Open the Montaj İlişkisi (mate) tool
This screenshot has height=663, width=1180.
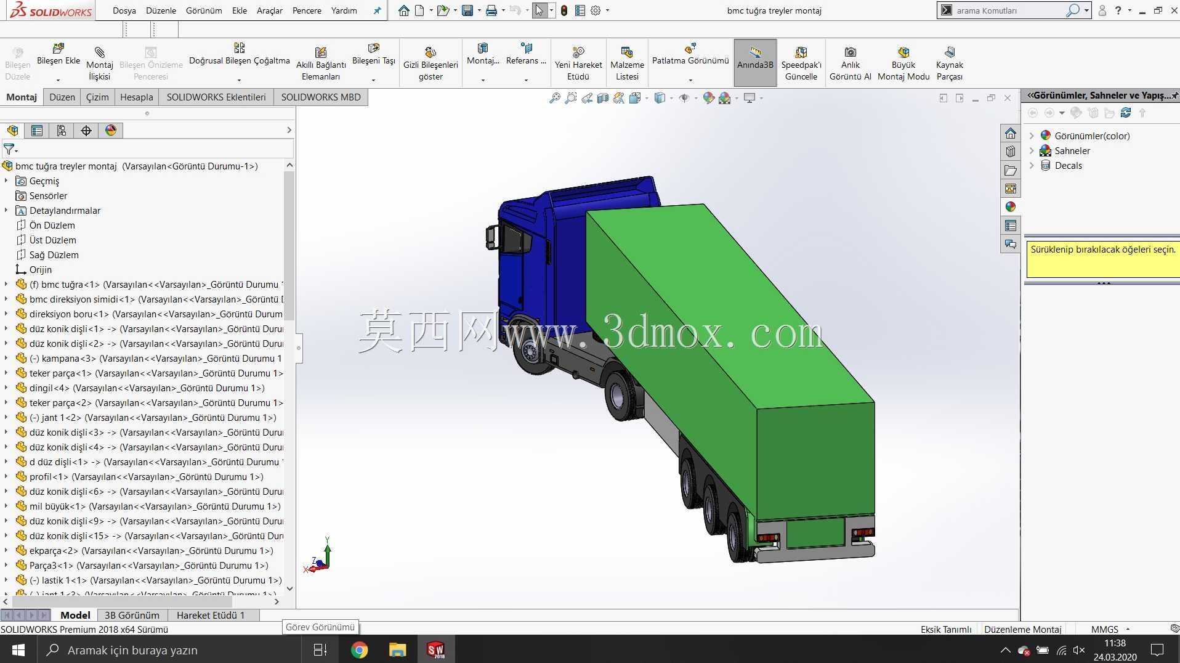[99, 63]
